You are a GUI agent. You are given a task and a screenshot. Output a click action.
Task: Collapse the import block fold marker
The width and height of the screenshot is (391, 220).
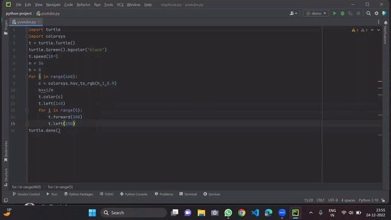pos(27,30)
